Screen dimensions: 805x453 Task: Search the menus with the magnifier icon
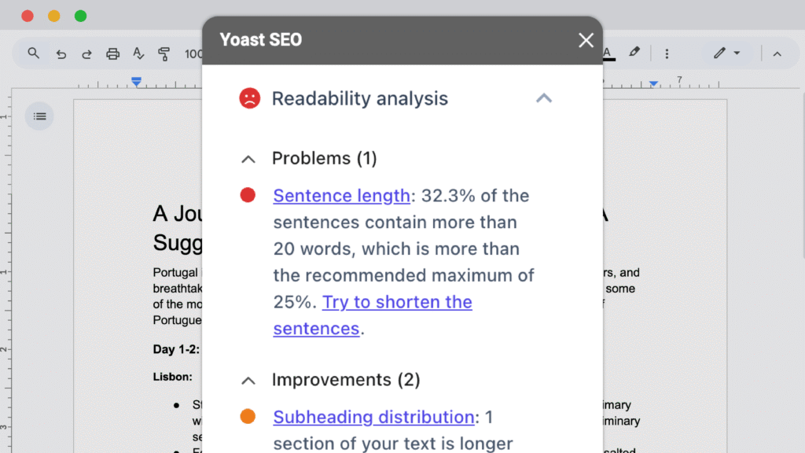32,53
